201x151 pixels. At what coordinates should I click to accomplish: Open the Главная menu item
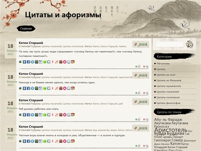[26, 29]
